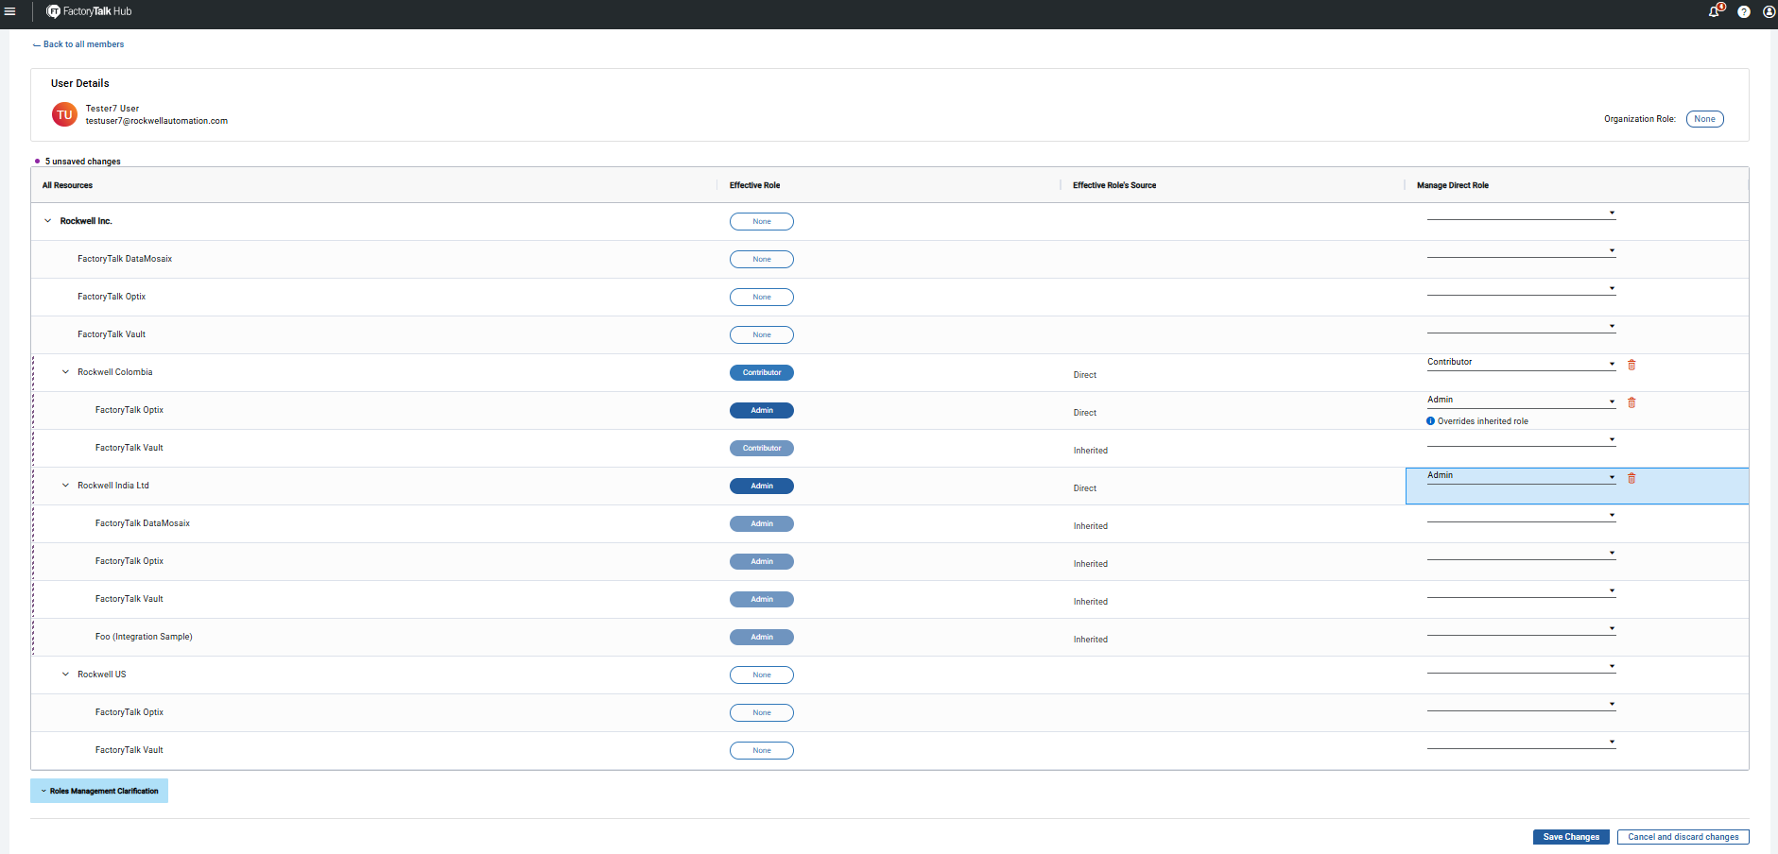Screen dimensions: 1778x854
Task: Click the FactoryTalk Hub logo
Action: 89,11
